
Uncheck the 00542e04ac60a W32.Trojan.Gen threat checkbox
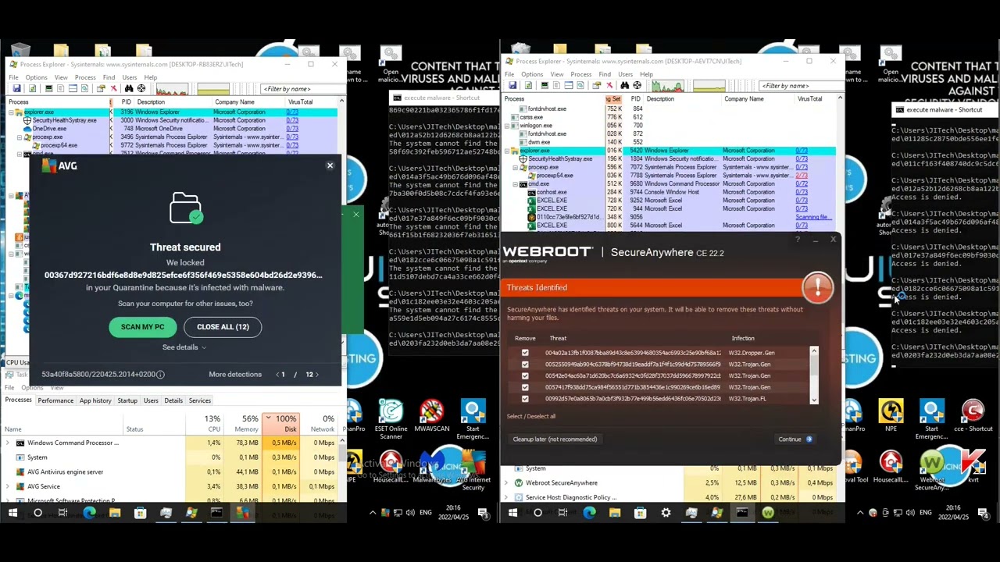coord(525,376)
